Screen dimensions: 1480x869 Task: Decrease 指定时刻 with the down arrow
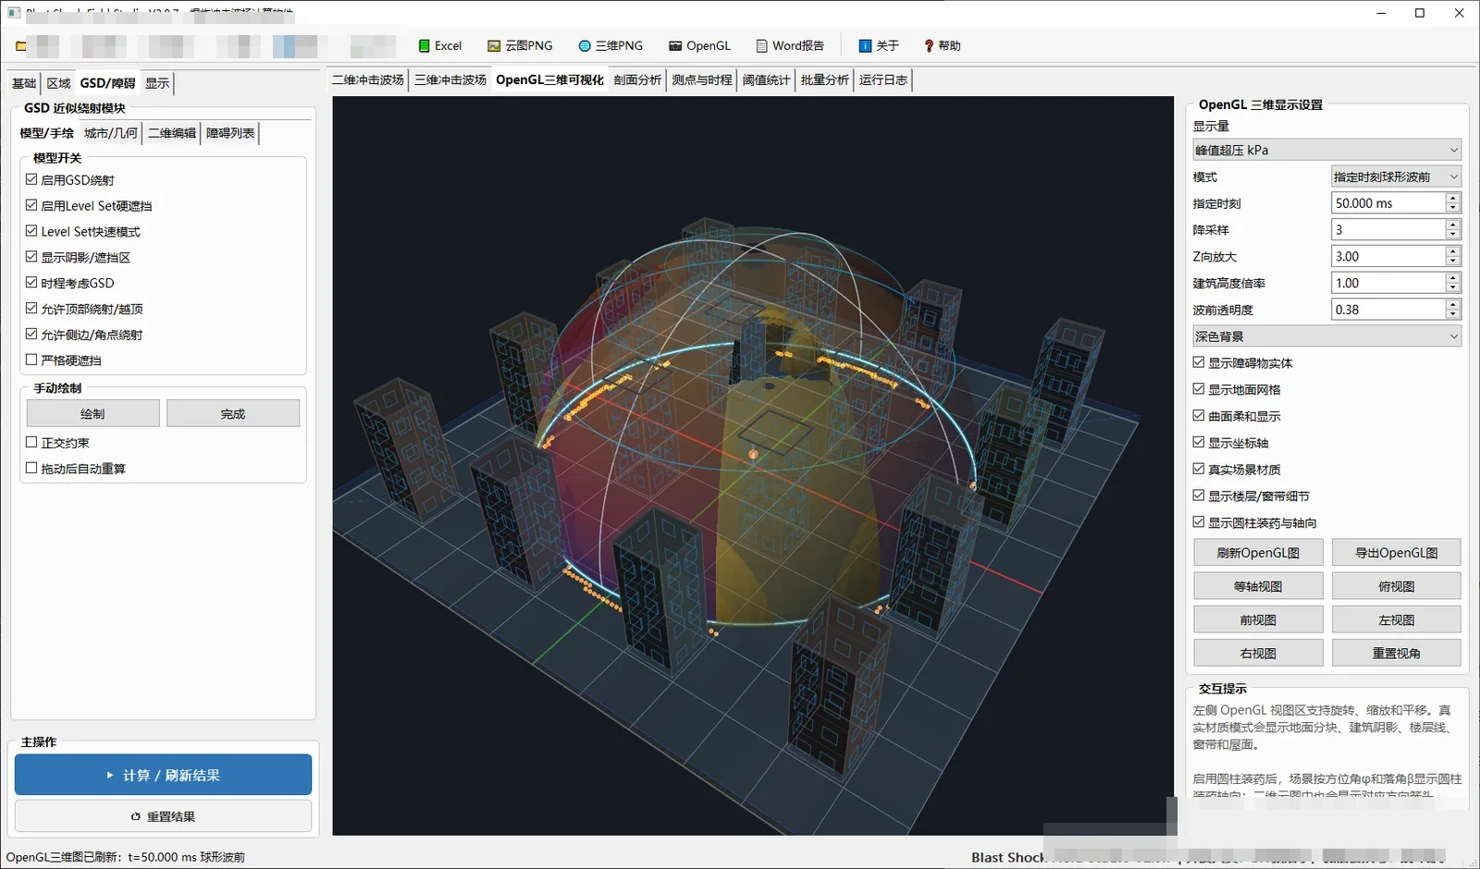pyautogui.click(x=1453, y=208)
